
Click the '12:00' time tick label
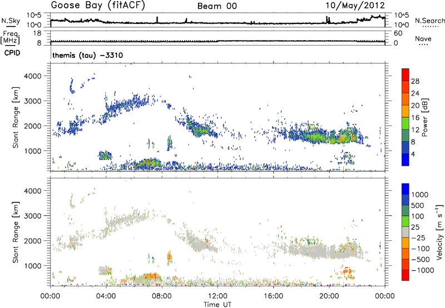click(x=217, y=296)
